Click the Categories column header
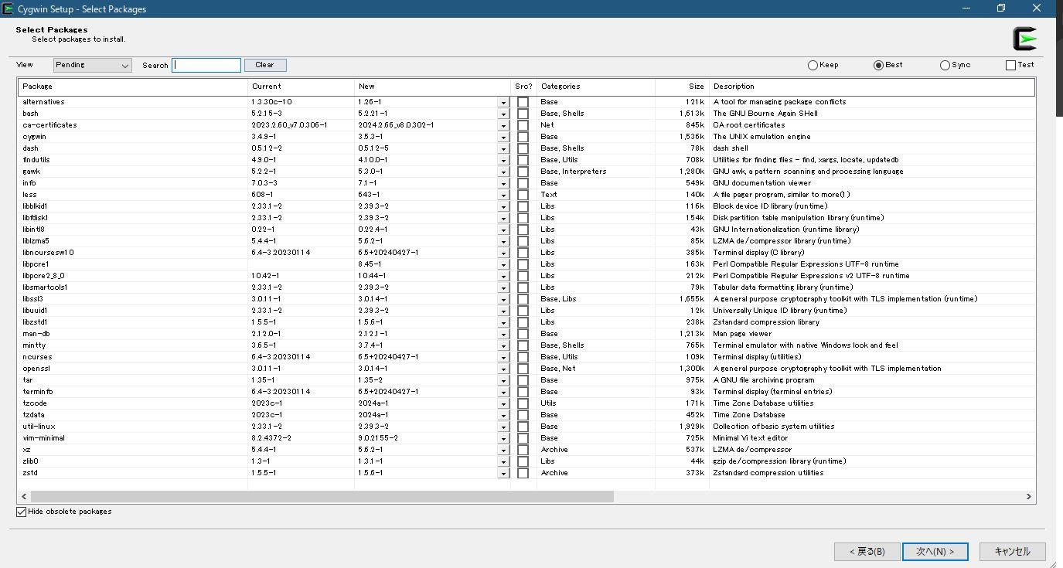 596,87
